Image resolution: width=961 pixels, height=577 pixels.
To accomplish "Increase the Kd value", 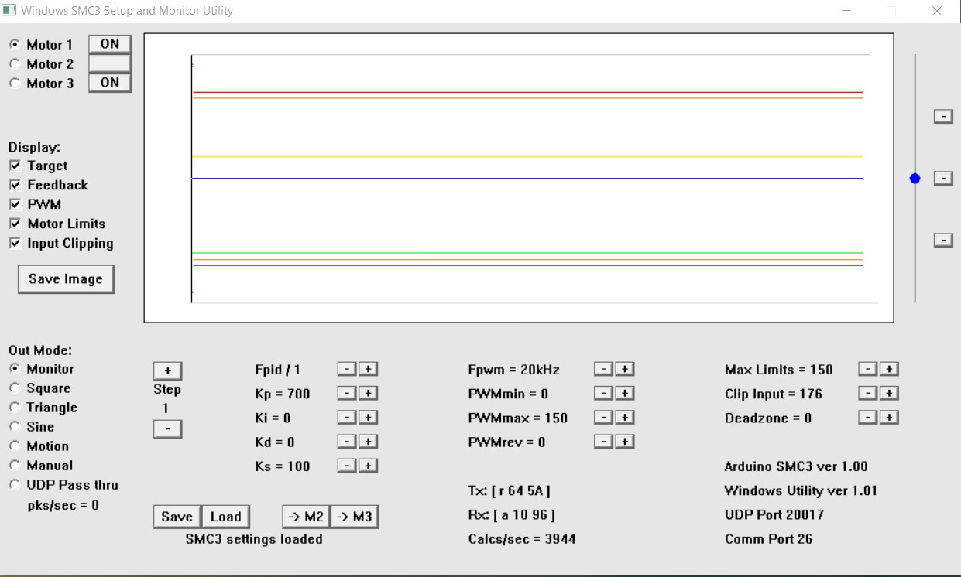I will (x=368, y=442).
